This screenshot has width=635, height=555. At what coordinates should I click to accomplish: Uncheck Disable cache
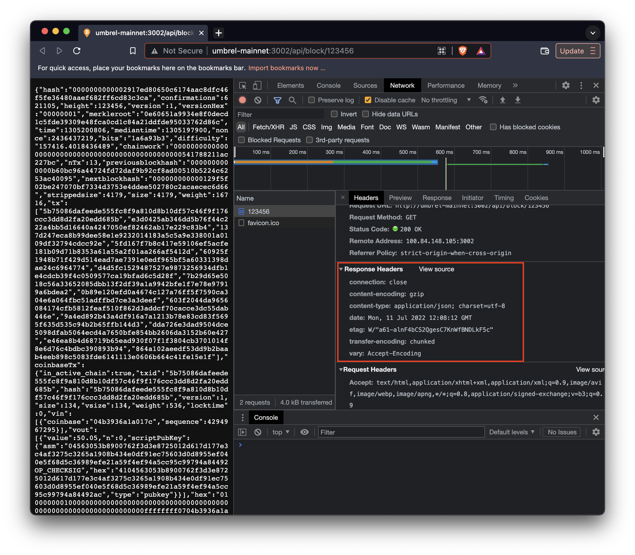(368, 100)
